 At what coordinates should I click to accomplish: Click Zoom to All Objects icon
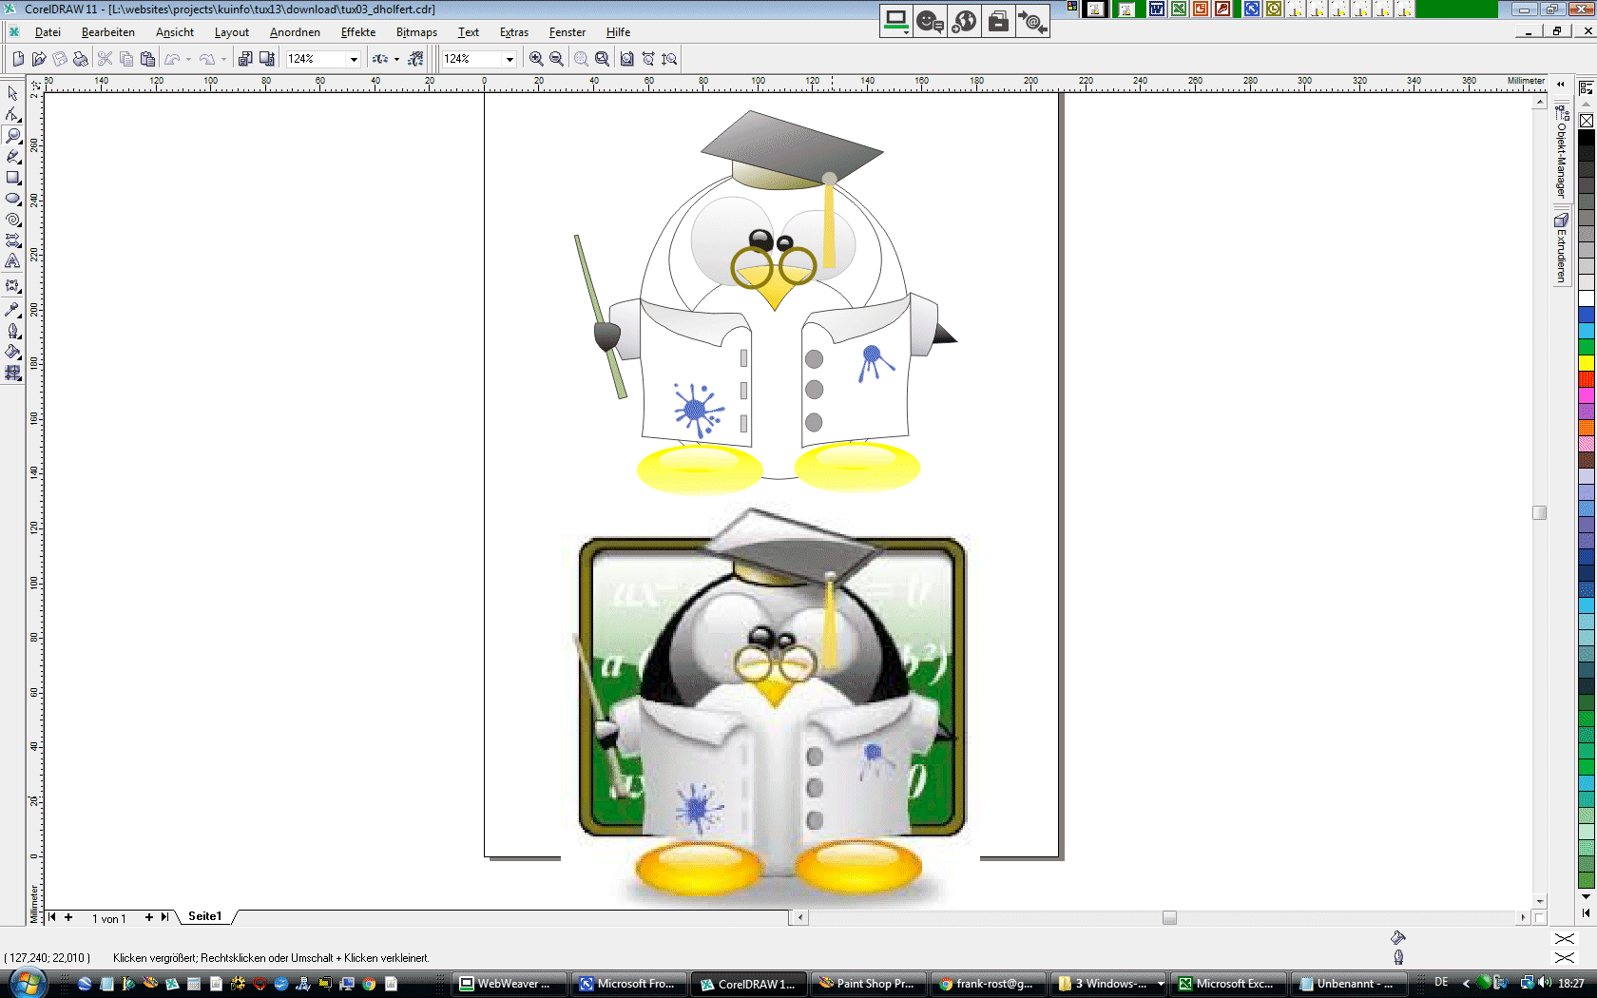coord(602,59)
